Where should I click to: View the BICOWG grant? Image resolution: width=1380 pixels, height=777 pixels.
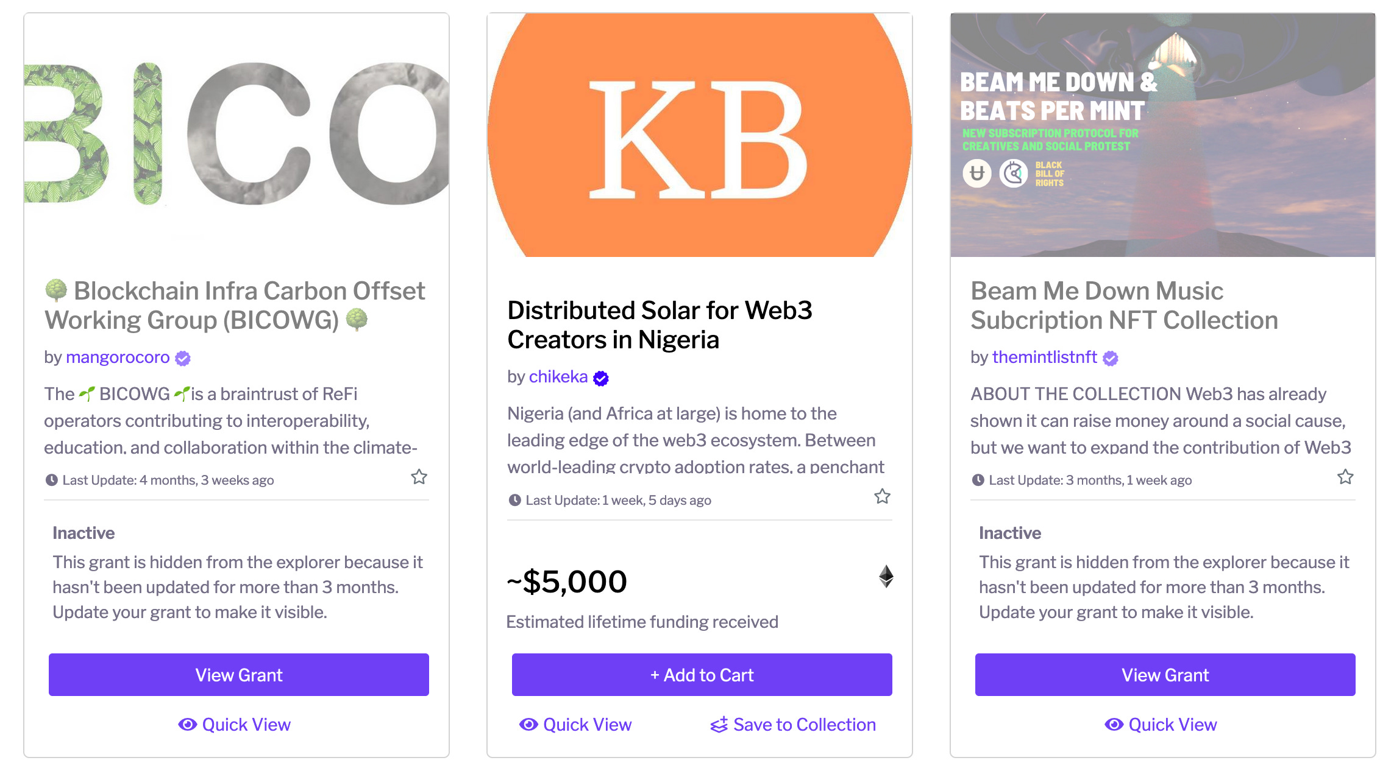[x=239, y=675]
